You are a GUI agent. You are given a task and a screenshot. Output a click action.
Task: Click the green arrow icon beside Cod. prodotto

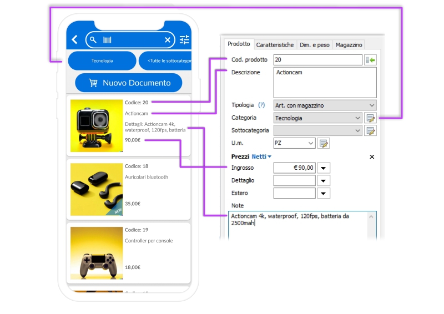370,60
